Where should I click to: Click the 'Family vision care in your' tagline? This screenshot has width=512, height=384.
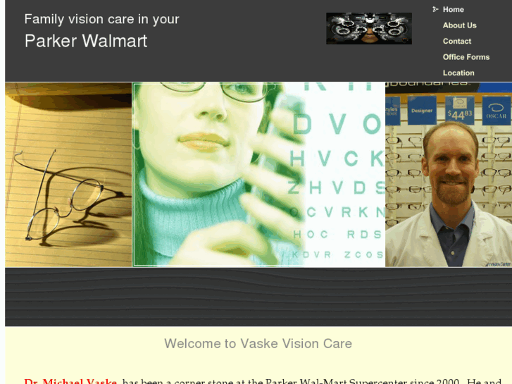pos(102,19)
